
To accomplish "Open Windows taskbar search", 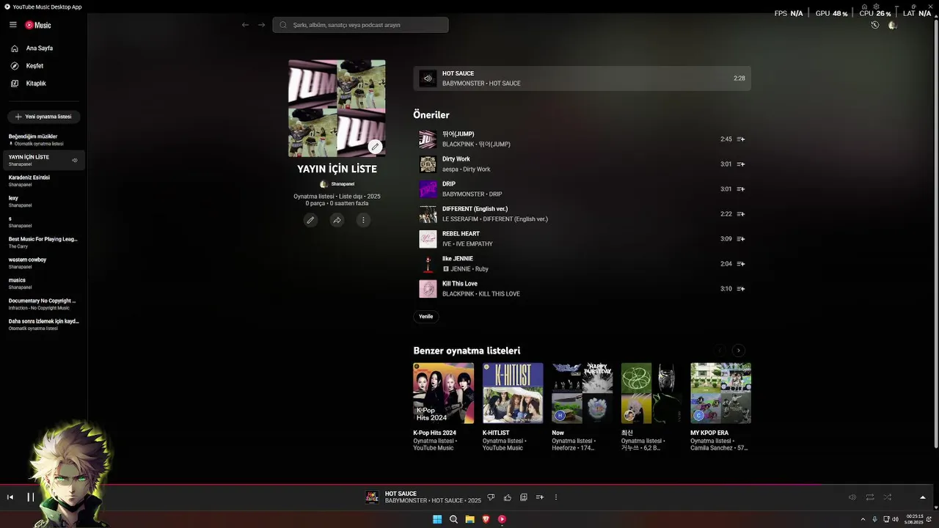I will coord(453,519).
